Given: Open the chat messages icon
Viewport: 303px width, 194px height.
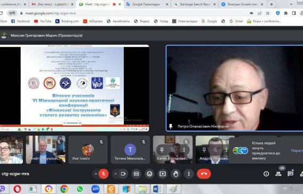Looking at the screenshot, I should (290, 174).
